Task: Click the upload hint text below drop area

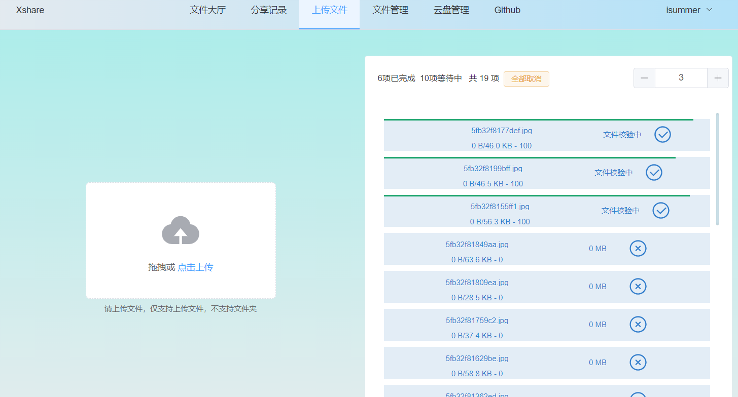Action: pyautogui.click(x=181, y=308)
